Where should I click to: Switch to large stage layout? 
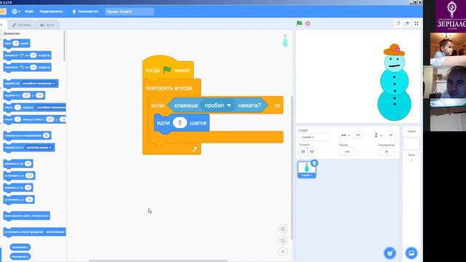pos(406,23)
